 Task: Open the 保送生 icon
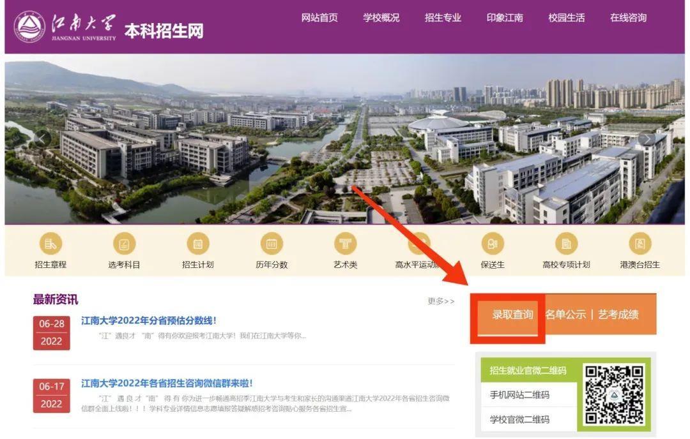click(x=493, y=244)
